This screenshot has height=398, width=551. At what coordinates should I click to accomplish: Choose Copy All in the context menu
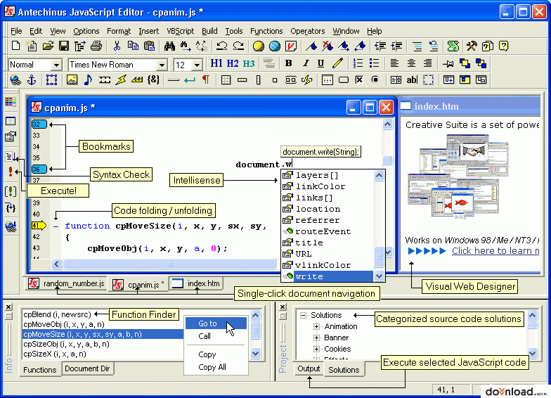coord(216,367)
